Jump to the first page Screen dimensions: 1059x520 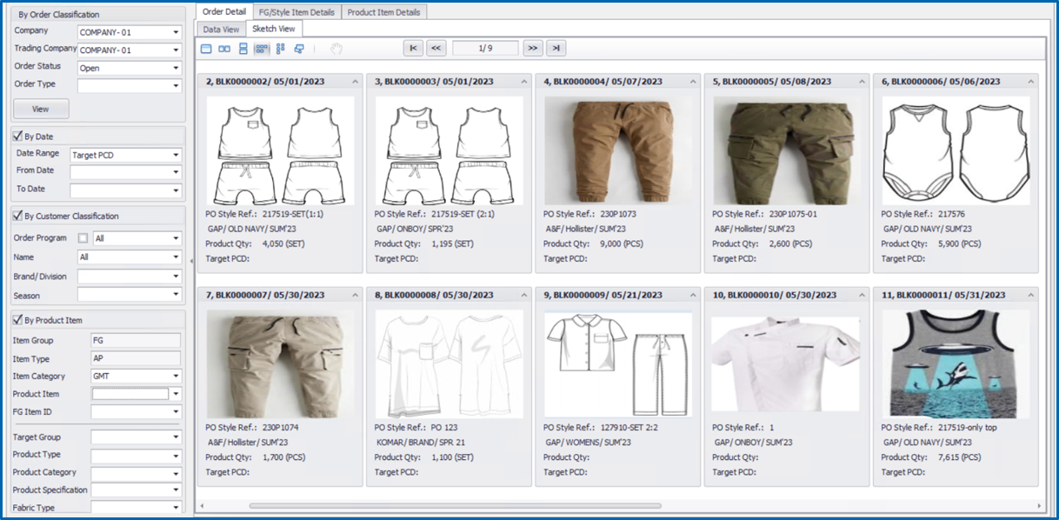tap(413, 49)
